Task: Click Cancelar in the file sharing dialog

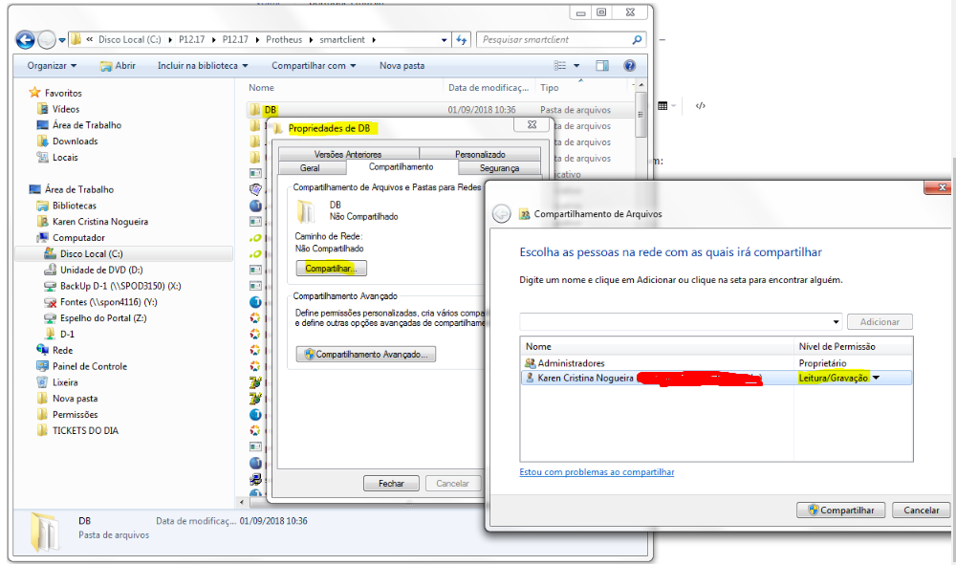Action: pyautogui.click(x=921, y=511)
